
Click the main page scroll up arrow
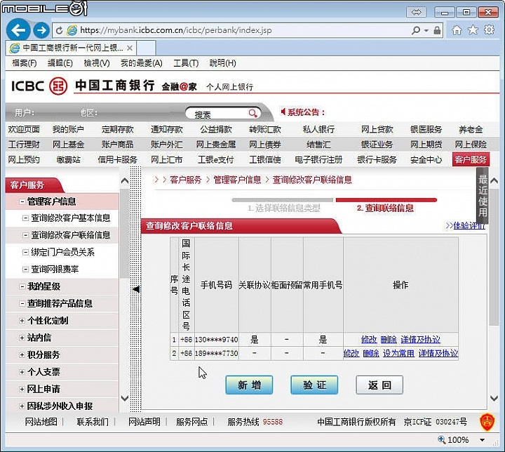coord(494,180)
